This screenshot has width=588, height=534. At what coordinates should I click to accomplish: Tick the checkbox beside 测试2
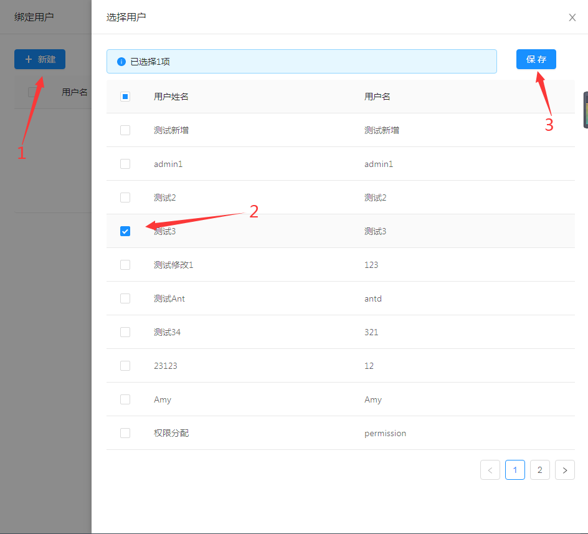coord(125,198)
